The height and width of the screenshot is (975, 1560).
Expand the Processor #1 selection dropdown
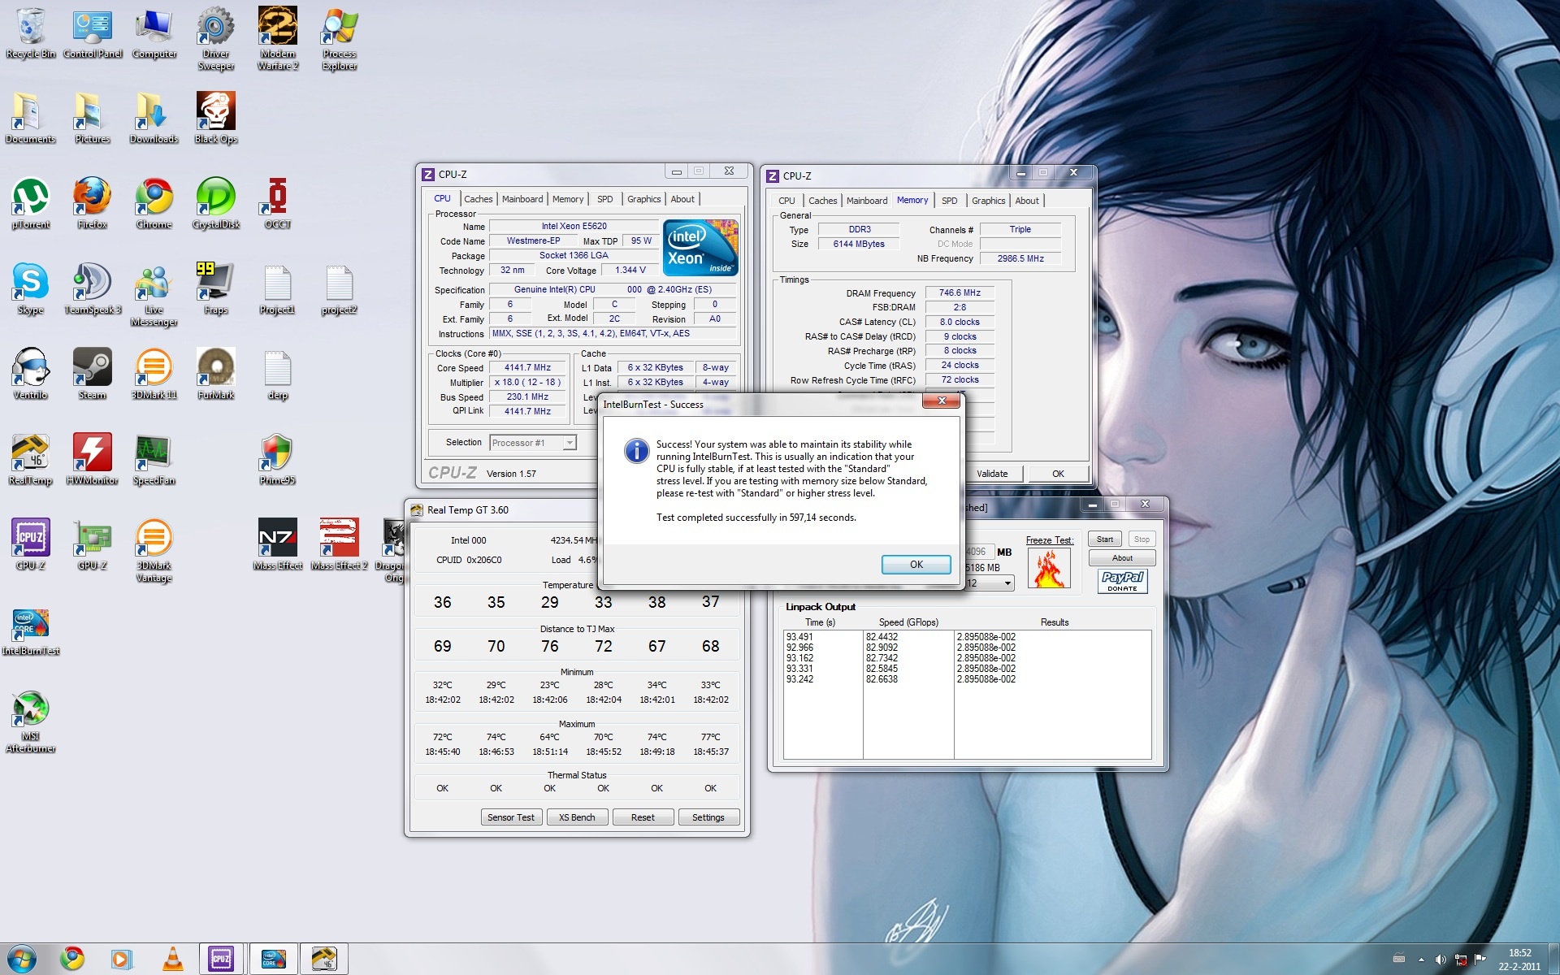pyautogui.click(x=570, y=443)
